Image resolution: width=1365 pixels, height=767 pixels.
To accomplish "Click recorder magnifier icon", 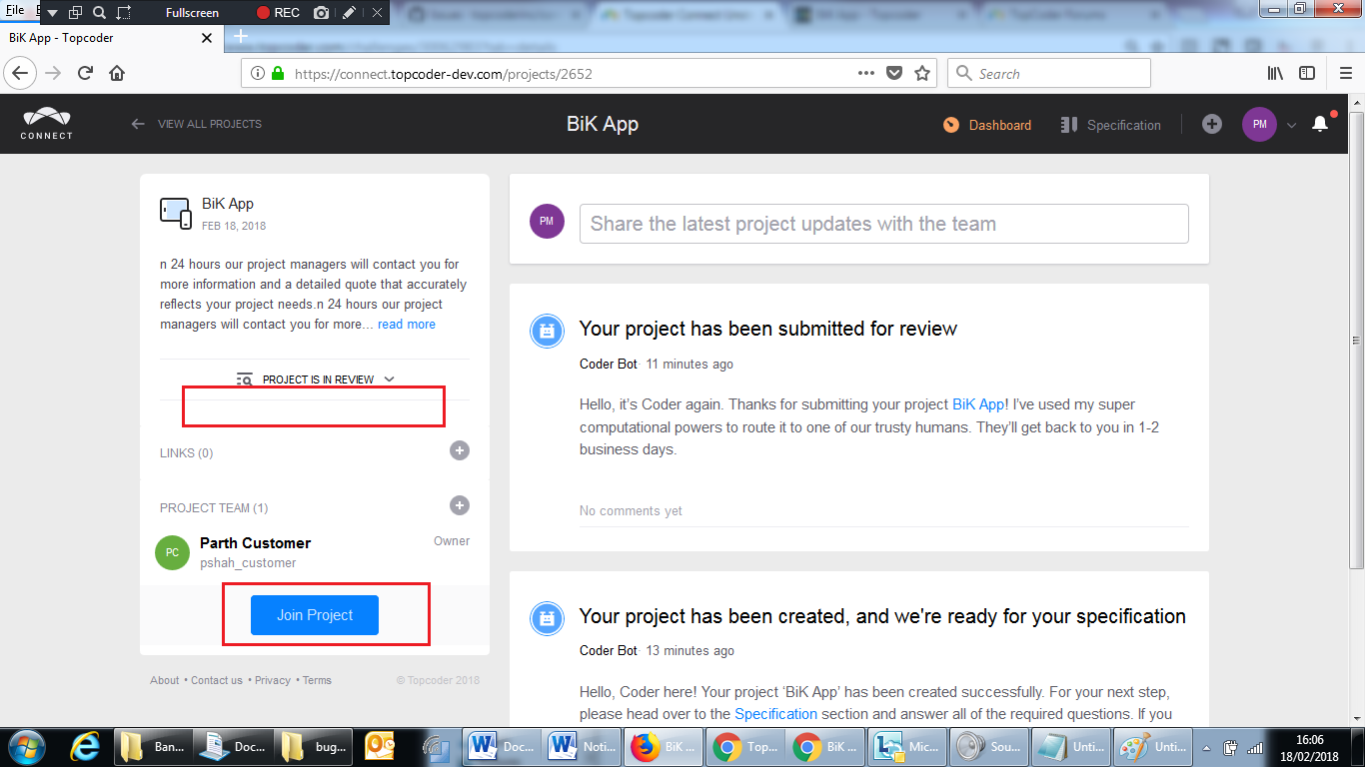I will [x=99, y=13].
